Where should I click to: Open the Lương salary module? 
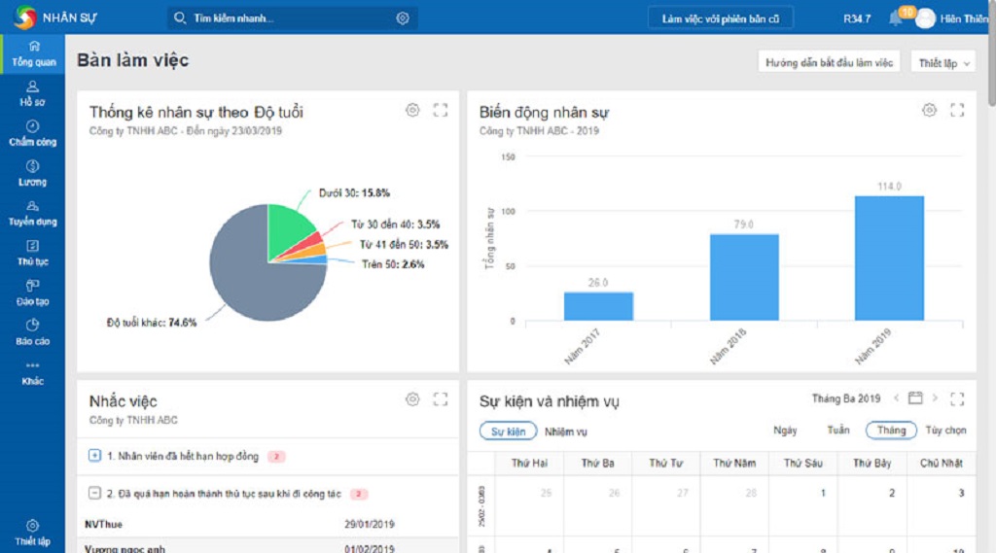click(x=32, y=173)
